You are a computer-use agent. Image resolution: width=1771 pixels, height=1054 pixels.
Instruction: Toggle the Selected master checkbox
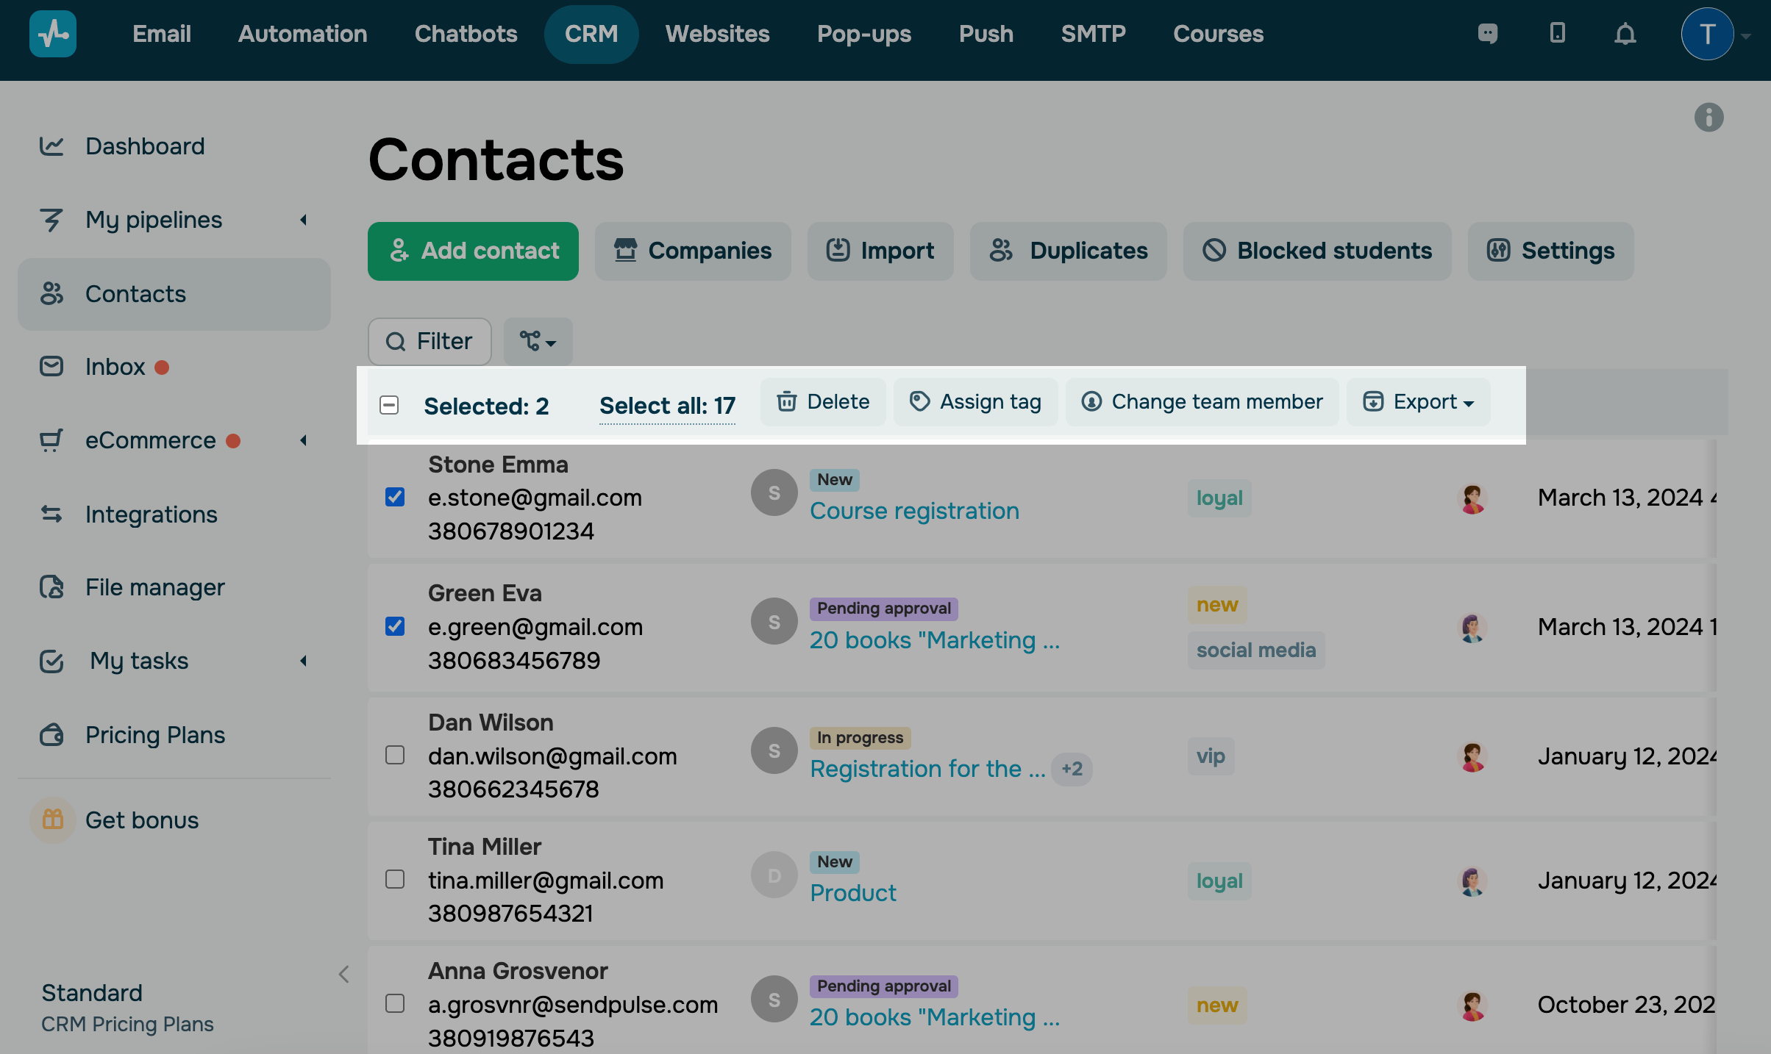389,405
